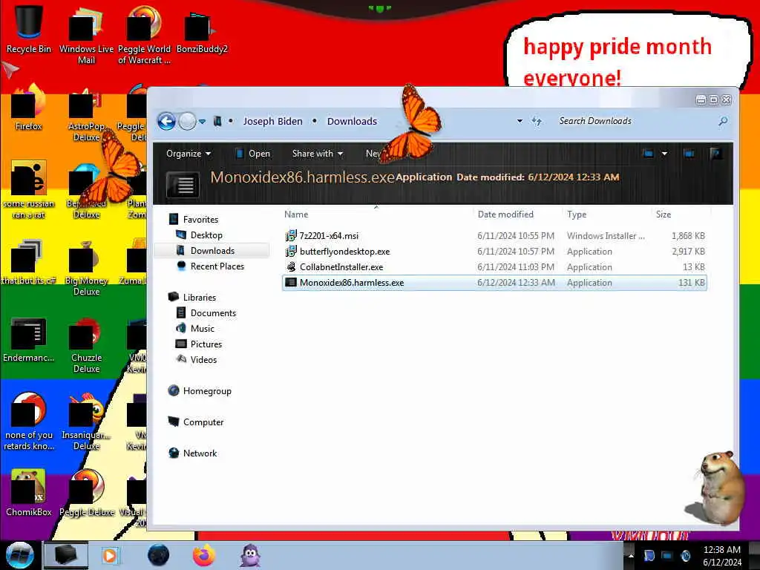Image resolution: width=760 pixels, height=570 pixels.
Task: Expand the address bar history dropdown
Action: 520,121
